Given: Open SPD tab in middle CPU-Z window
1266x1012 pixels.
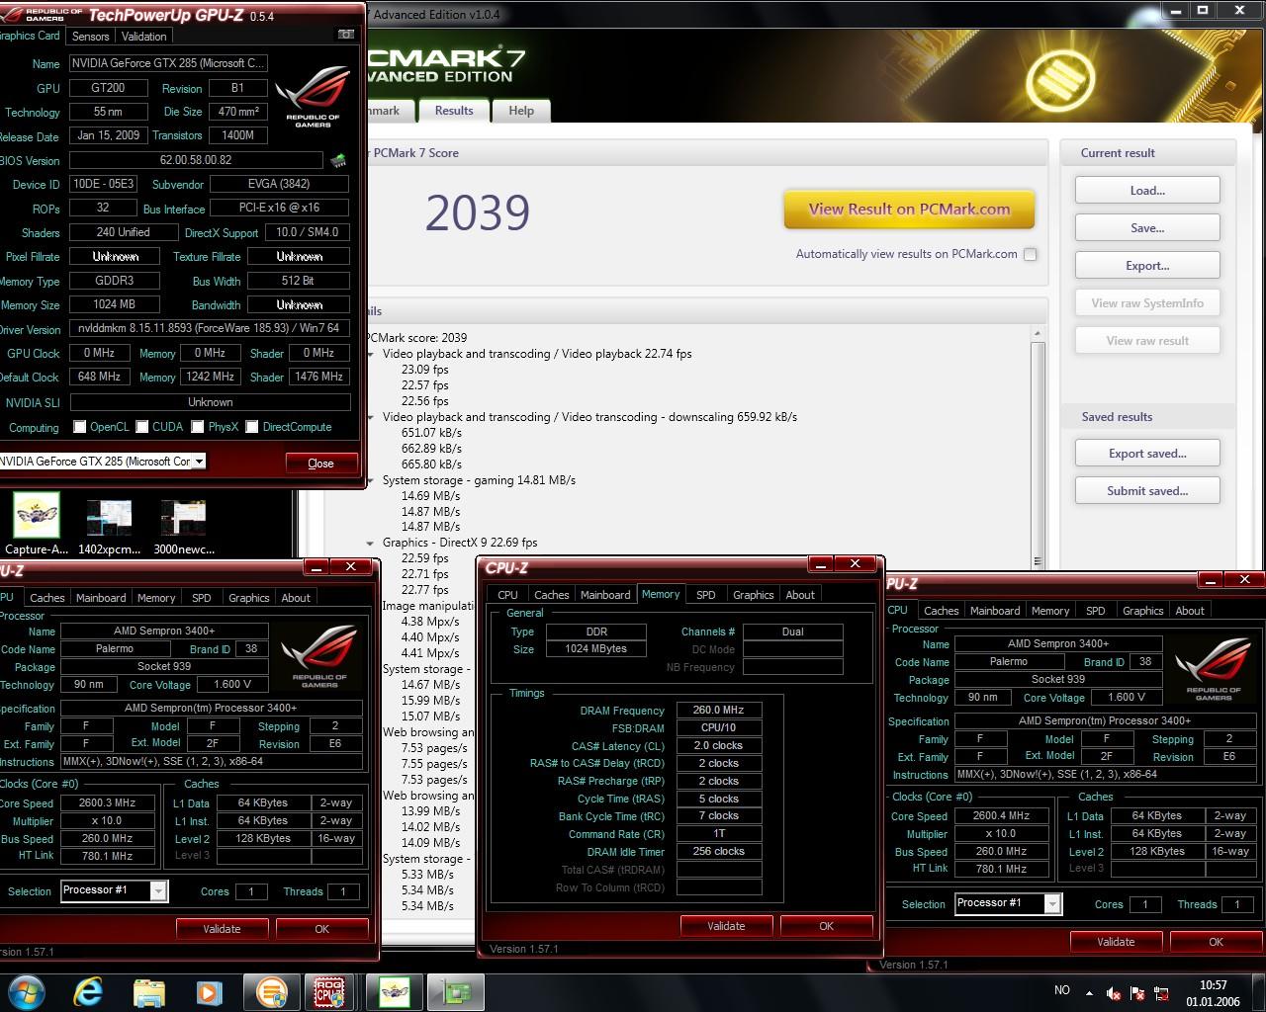Looking at the screenshot, I should [705, 595].
